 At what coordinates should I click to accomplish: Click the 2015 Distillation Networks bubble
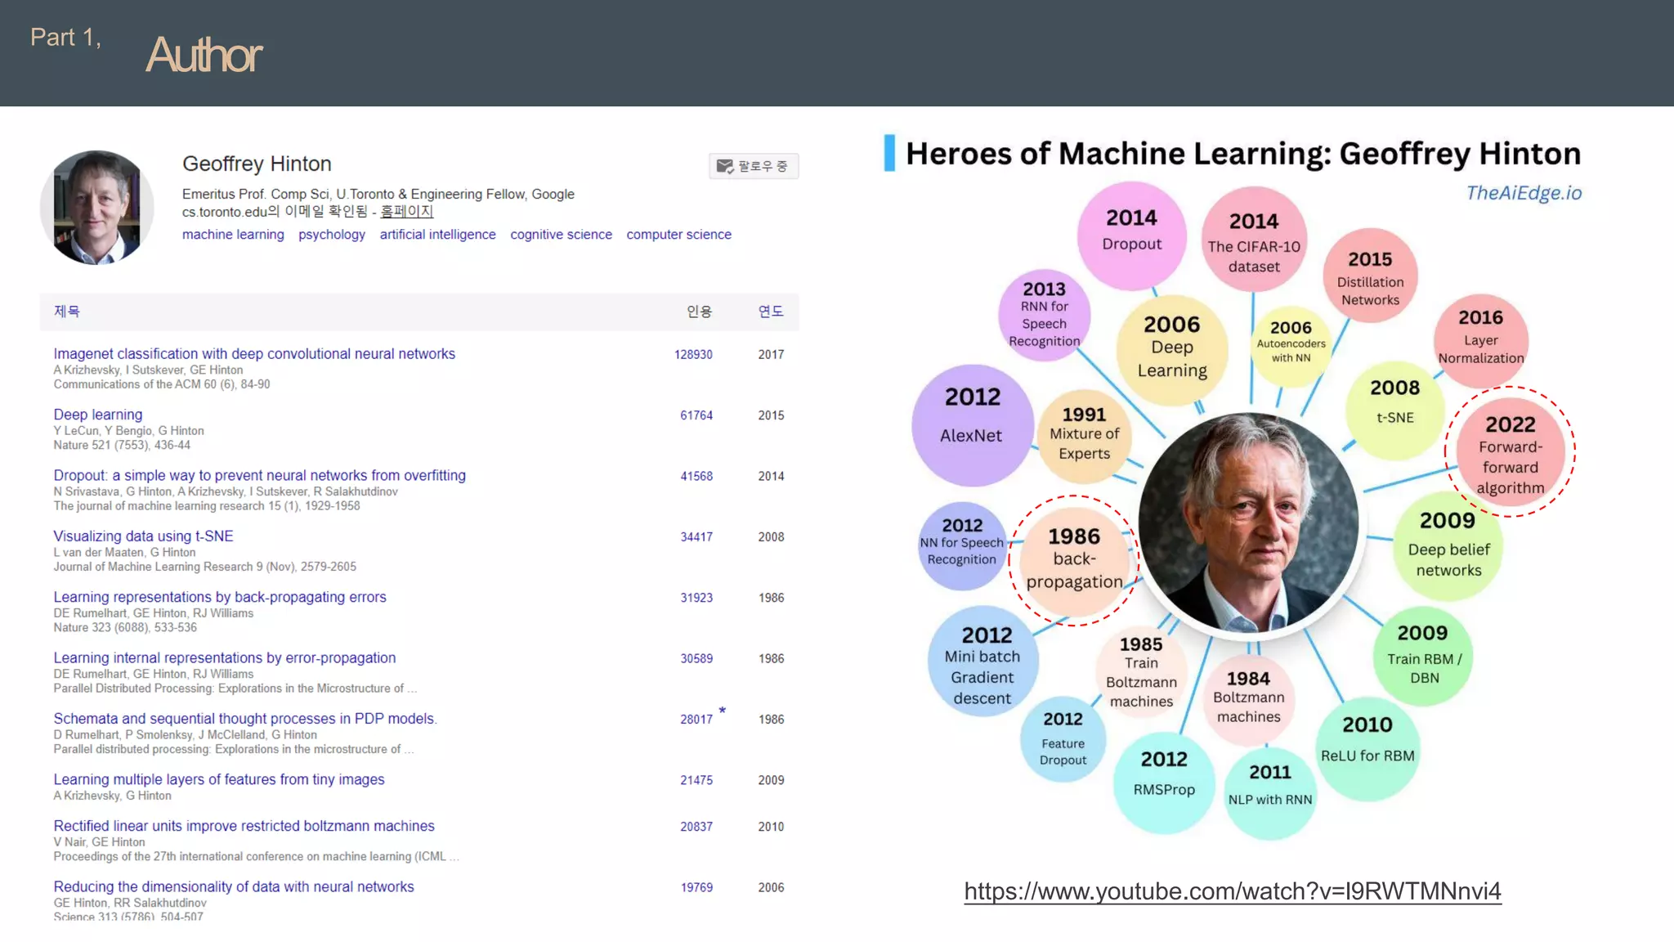coord(1370,276)
